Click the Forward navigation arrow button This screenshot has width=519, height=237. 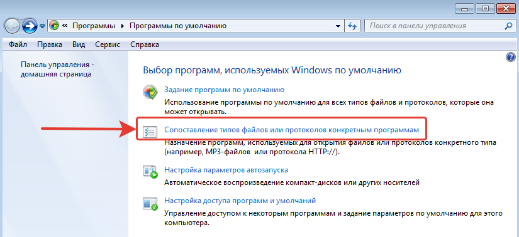click(30, 26)
